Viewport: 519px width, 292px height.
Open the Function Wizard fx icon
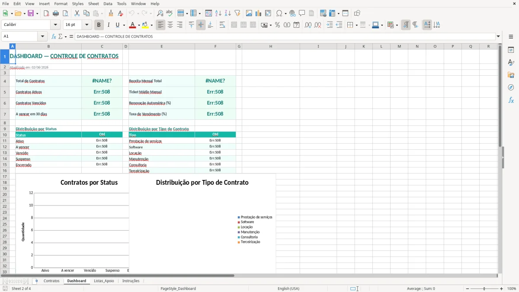point(54,36)
